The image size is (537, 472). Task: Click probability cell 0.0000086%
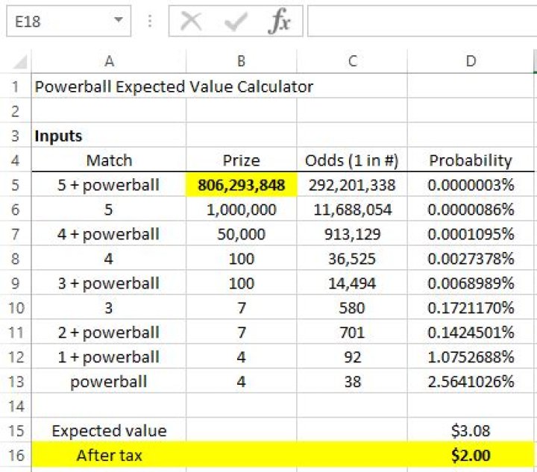(x=471, y=210)
